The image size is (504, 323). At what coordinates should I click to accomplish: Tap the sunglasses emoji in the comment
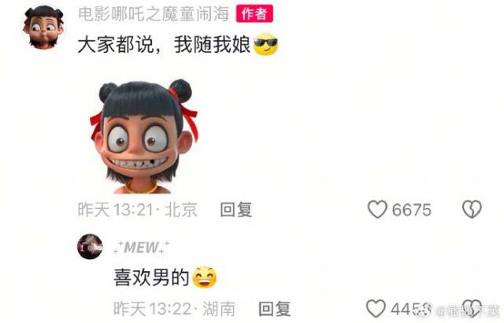click(265, 44)
